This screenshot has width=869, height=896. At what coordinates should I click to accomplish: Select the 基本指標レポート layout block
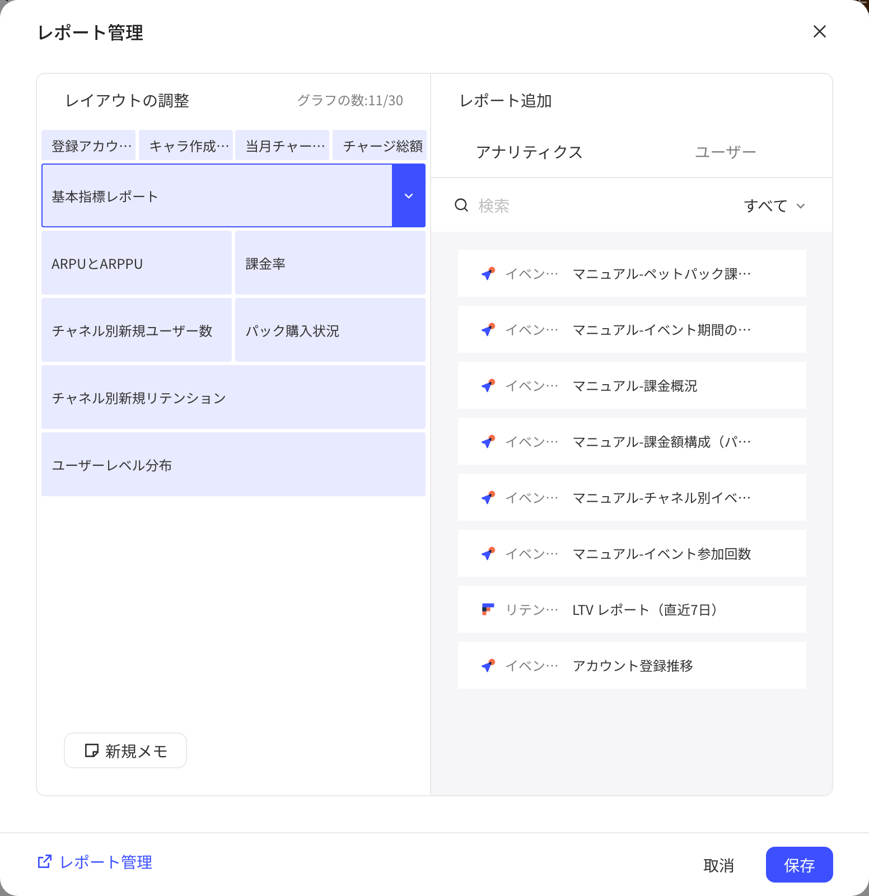pos(217,195)
